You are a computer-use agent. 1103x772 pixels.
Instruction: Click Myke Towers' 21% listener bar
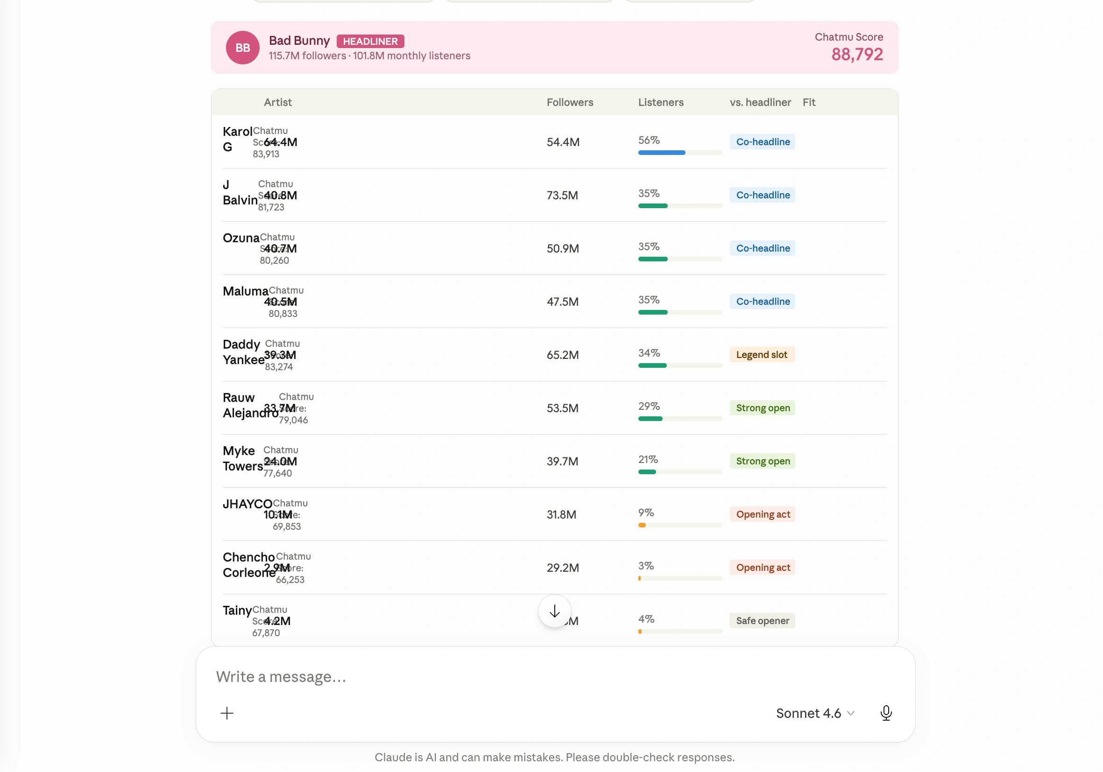point(680,472)
